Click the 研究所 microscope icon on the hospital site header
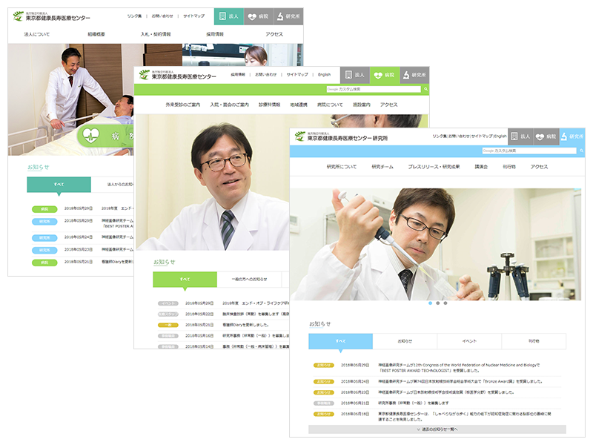The width and height of the screenshot is (593, 445). click(414, 75)
